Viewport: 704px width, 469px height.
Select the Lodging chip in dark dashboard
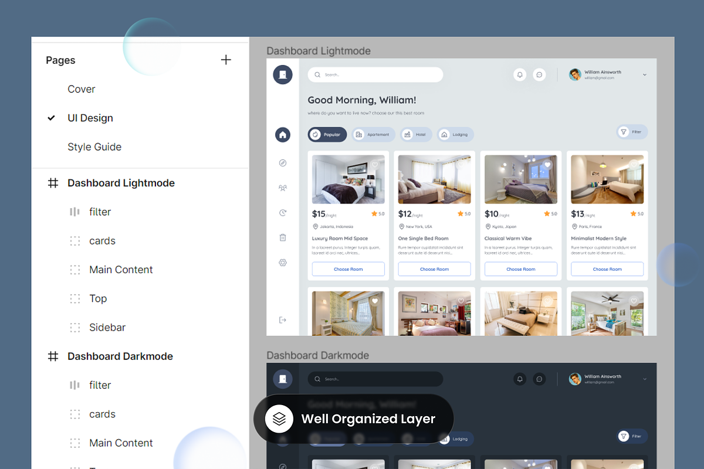pos(455,439)
